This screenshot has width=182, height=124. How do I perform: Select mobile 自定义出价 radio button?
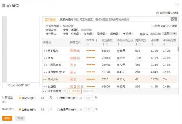[x=20, y=110]
